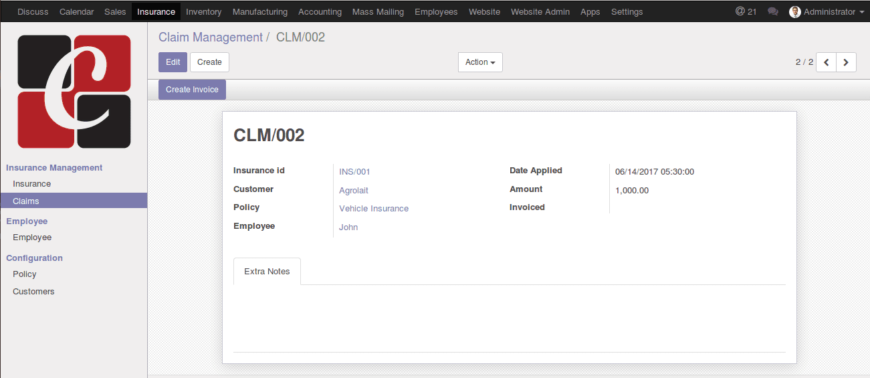Open the @ 21 mentions inbox
870x378 pixels.
pyautogui.click(x=746, y=11)
